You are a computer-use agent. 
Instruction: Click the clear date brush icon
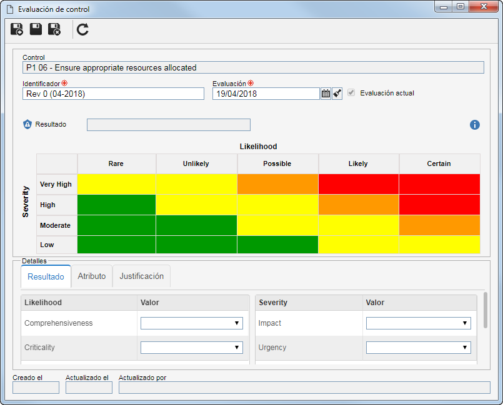tap(337, 94)
